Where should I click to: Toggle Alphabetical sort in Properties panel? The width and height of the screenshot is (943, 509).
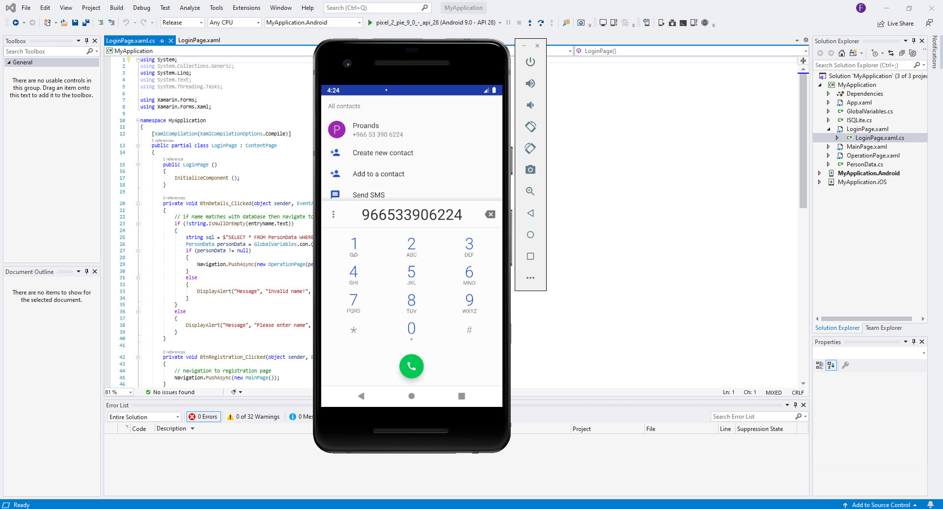[x=831, y=365]
